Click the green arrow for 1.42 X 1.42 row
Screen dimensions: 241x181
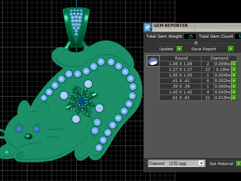pos(234,92)
